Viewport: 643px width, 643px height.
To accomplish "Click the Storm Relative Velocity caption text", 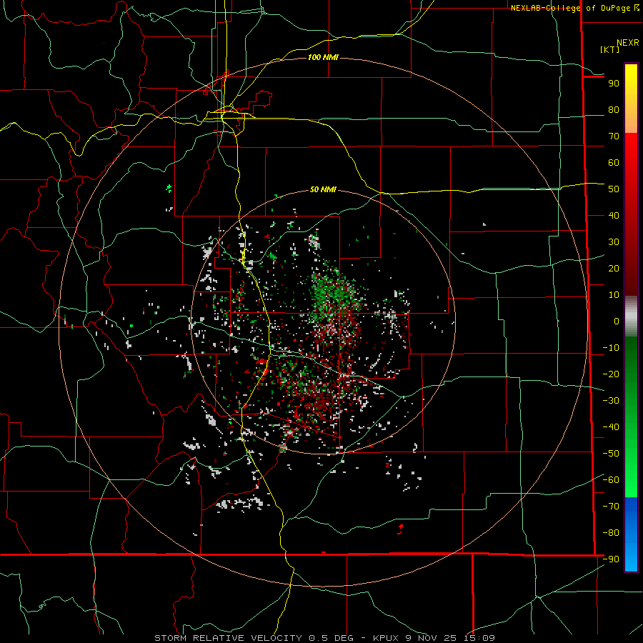I will tap(325, 638).
